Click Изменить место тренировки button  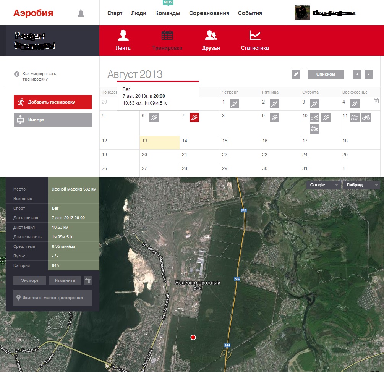pos(53,298)
